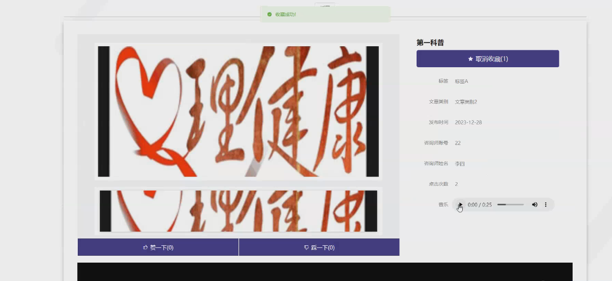This screenshot has width=612, height=281.
Task: Click the 取消收藏(1) button
Action: click(487, 58)
